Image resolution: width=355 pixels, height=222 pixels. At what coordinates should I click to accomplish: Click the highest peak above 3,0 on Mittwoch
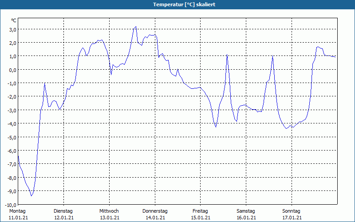click(136, 27)
